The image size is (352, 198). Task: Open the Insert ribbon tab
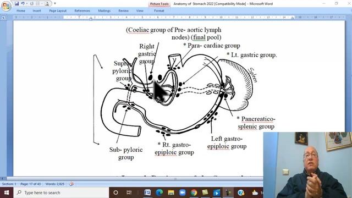click(x=37, y=11)
